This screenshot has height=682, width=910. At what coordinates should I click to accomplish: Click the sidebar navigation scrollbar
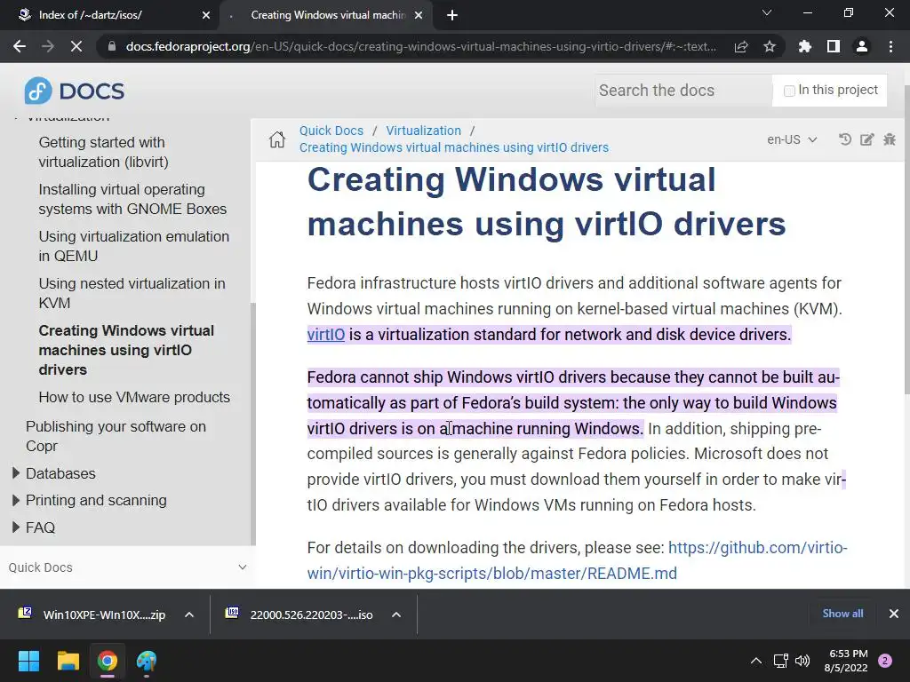pos(253,424)
